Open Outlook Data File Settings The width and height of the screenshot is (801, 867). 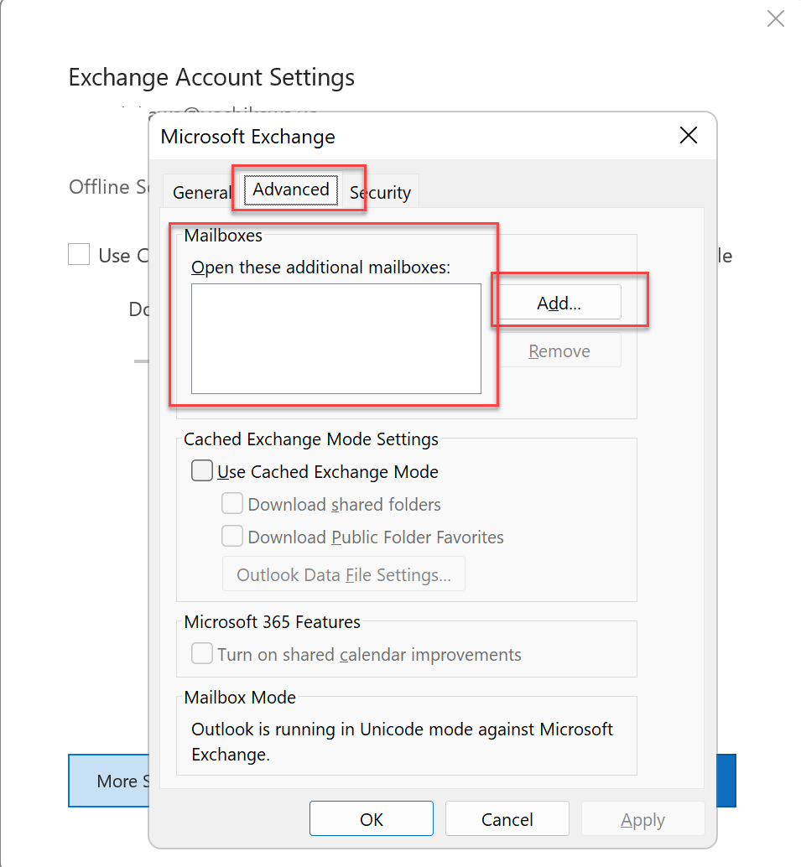pos(344,574)
